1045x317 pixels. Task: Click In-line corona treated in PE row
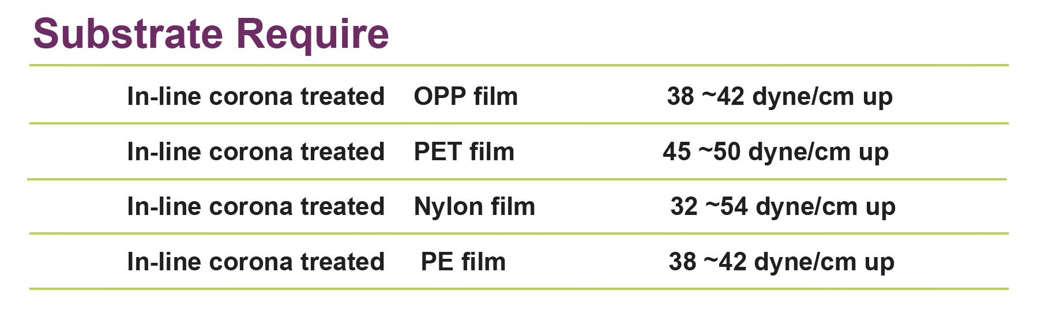(255, 262)
